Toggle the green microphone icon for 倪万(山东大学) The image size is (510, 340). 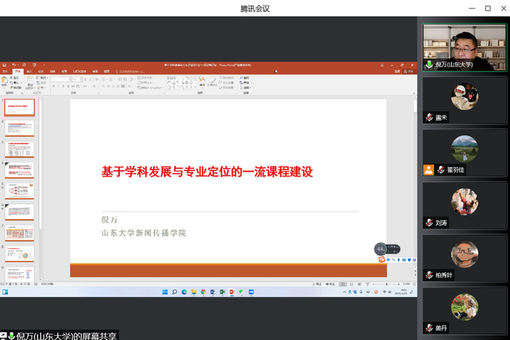429,64
